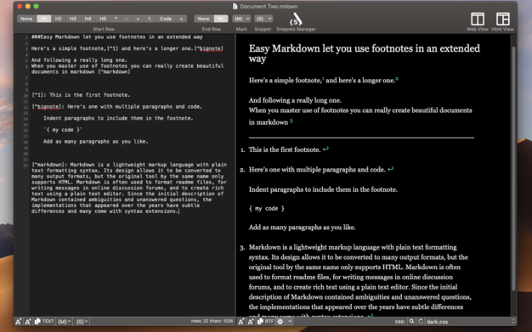The image size is (532, 332).
Task: Copy preview content as RTF
Action: [x=266, y=321]
